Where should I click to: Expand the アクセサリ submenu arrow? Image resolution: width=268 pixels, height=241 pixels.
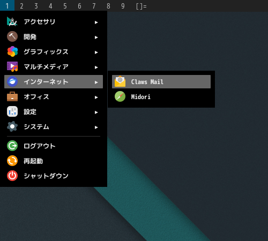tap(96, 22)
